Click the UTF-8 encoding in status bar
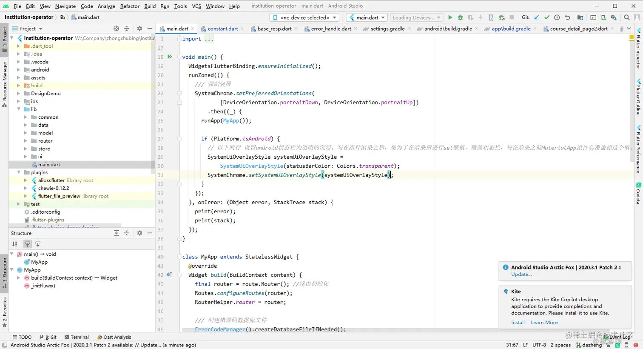Viewport: 643px width, 349px height. click(539, 345)
